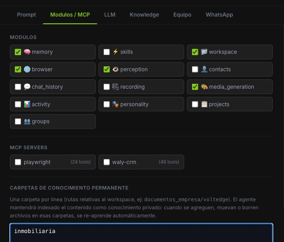Click the globe icon for browser

click(x=27, y=69)
